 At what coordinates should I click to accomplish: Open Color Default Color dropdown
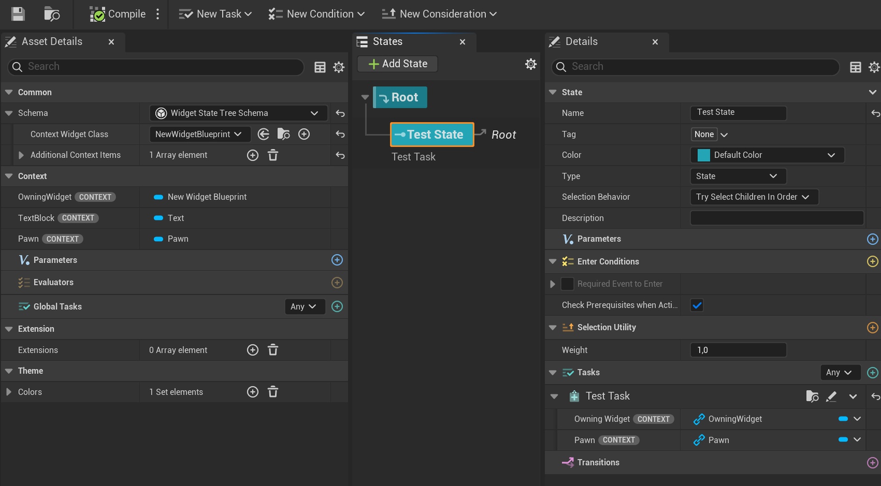click(767, 155)
